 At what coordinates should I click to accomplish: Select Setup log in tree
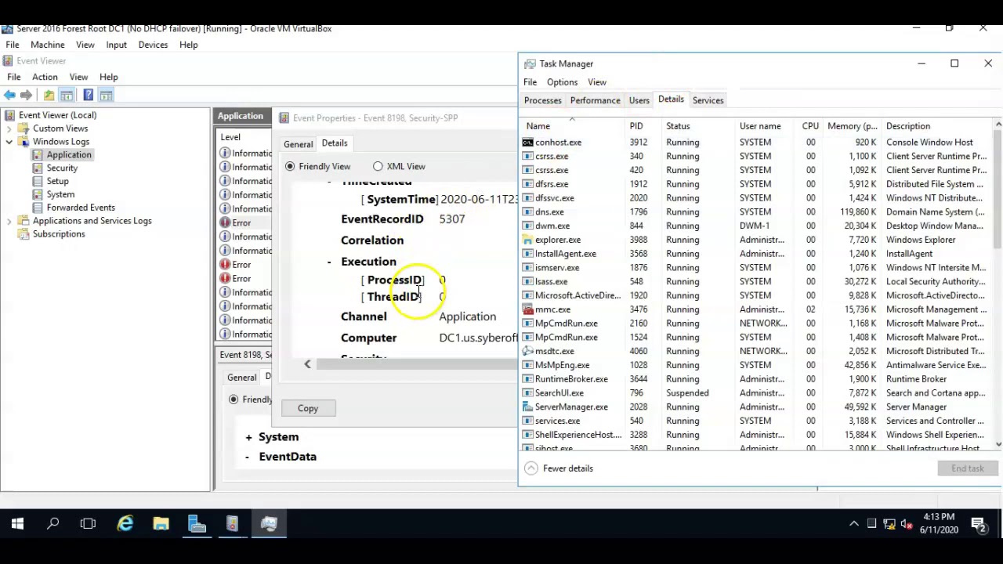pos(57,181)
